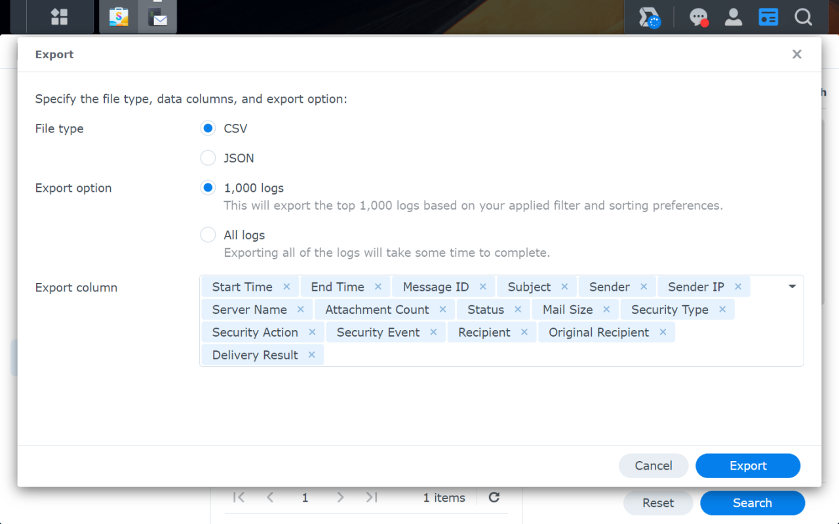Viewport: 839px width, 524px height.
Task: Select the CSV file type
Action: 208,128
